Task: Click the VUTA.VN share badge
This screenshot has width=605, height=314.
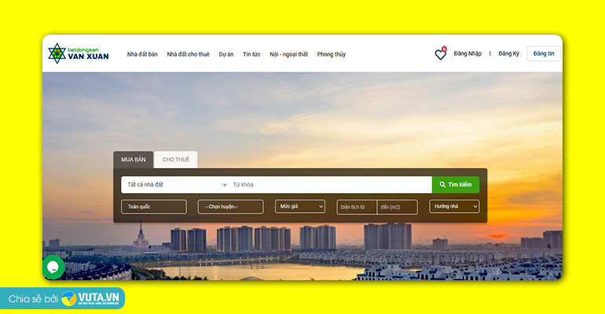Action: tap(62, 298)
